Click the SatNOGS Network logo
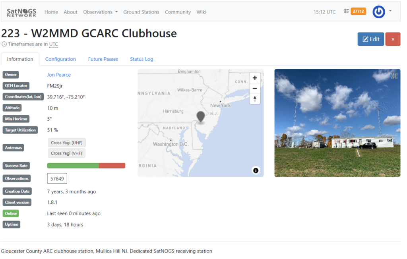Viewport: 407px width, 259px height. point(21,12)
